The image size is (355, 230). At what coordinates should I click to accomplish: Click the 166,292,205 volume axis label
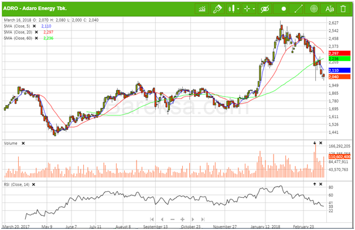(339, 146)
